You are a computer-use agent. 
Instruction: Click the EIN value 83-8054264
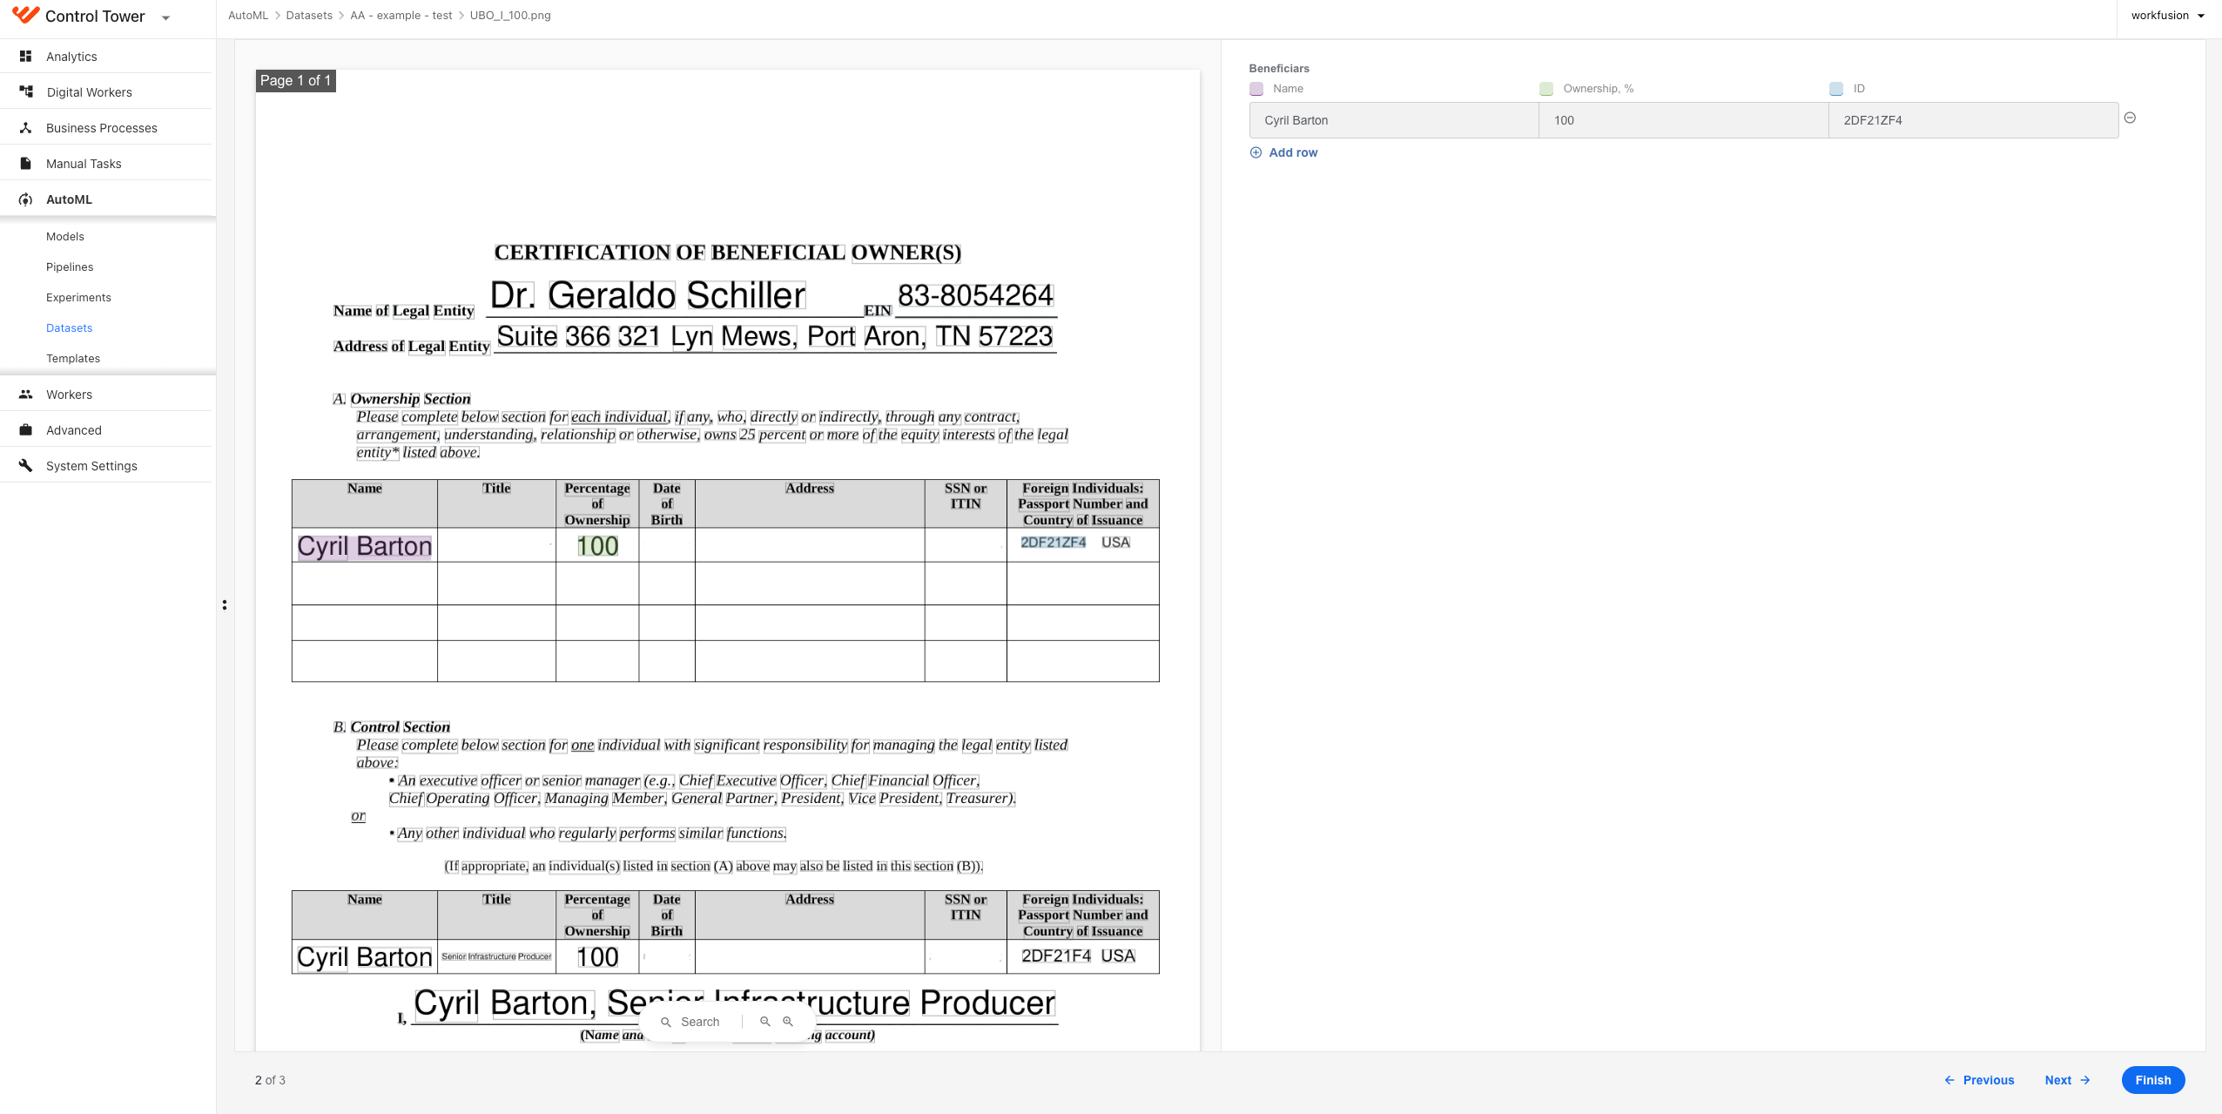coord(975,296)
